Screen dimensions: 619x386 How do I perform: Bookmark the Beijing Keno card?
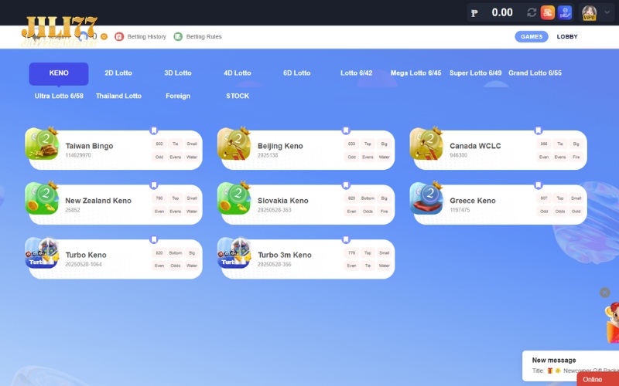coord(346,130)
